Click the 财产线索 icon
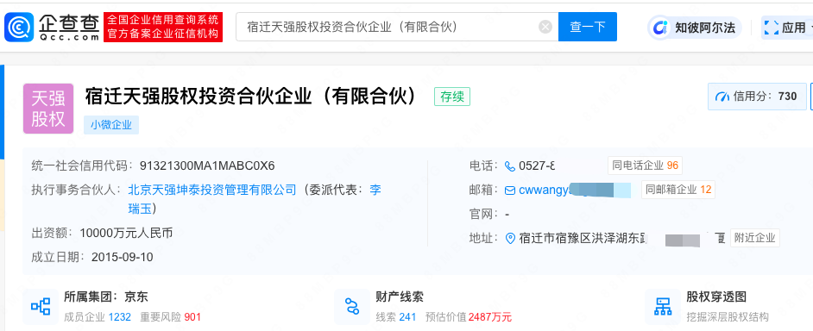 [352, 307]
